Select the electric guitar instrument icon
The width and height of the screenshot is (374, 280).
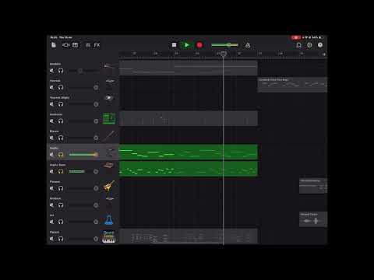coord(109,186)
